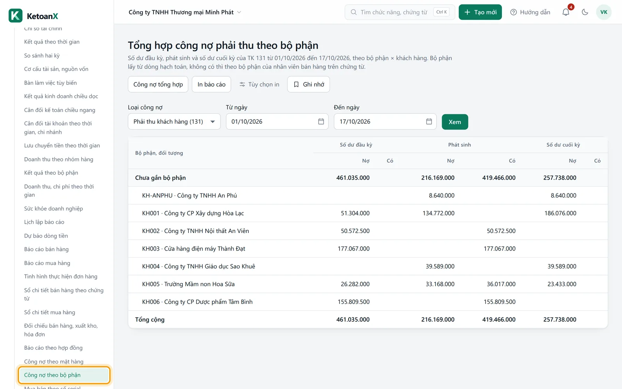Open Loại công nợ dropdown

pos(174,121)
